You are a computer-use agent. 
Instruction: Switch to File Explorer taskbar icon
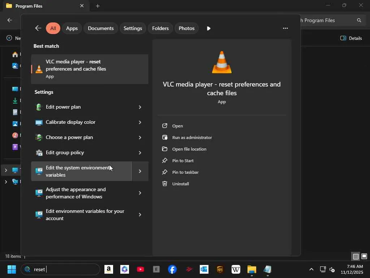[252, 269]
